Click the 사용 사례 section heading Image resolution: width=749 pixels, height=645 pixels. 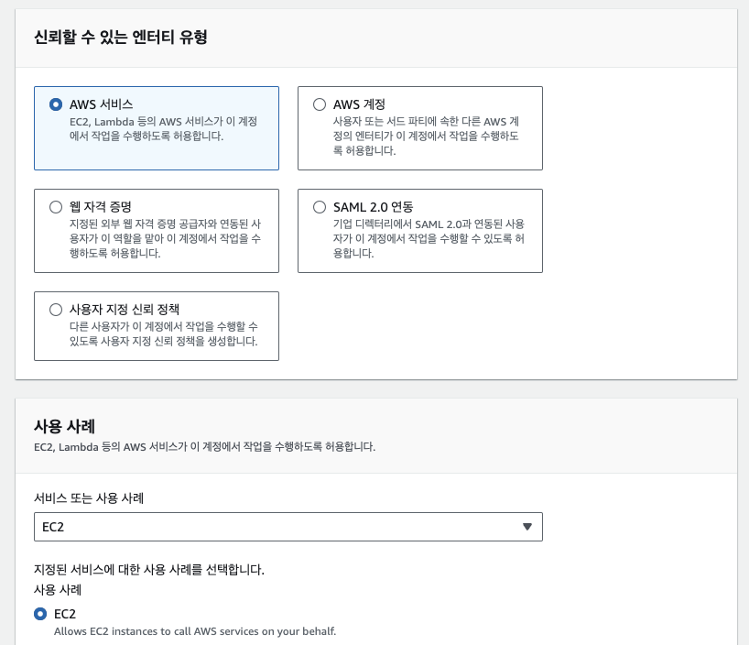point(64,426)
